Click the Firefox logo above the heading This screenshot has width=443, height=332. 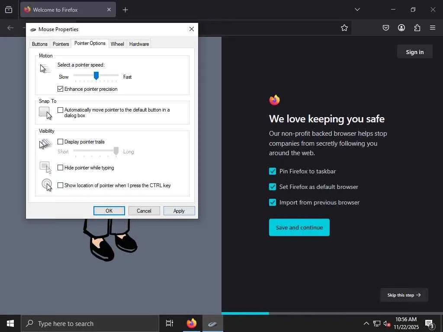click(274, 100)
